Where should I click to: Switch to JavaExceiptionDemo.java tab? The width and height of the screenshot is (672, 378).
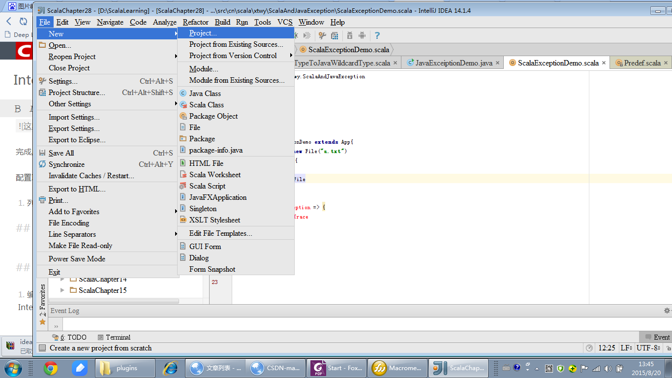[453, 63]
